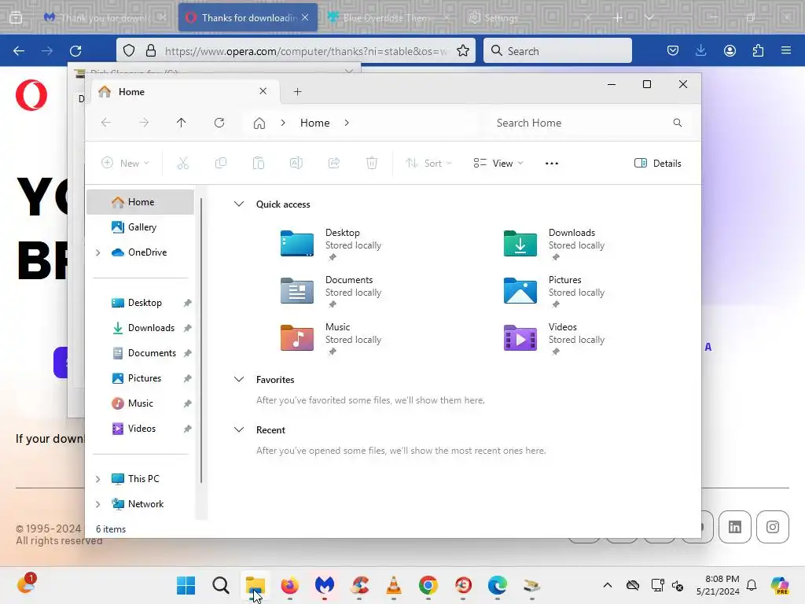Click Save to Pocket icon
805x604 pixels.
click(x=673, y=50)
